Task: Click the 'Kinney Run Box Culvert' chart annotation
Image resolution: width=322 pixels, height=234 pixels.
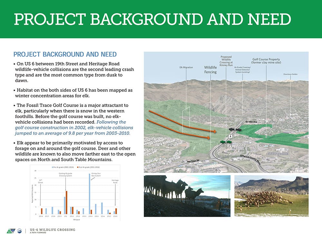Action: [96, 175]
